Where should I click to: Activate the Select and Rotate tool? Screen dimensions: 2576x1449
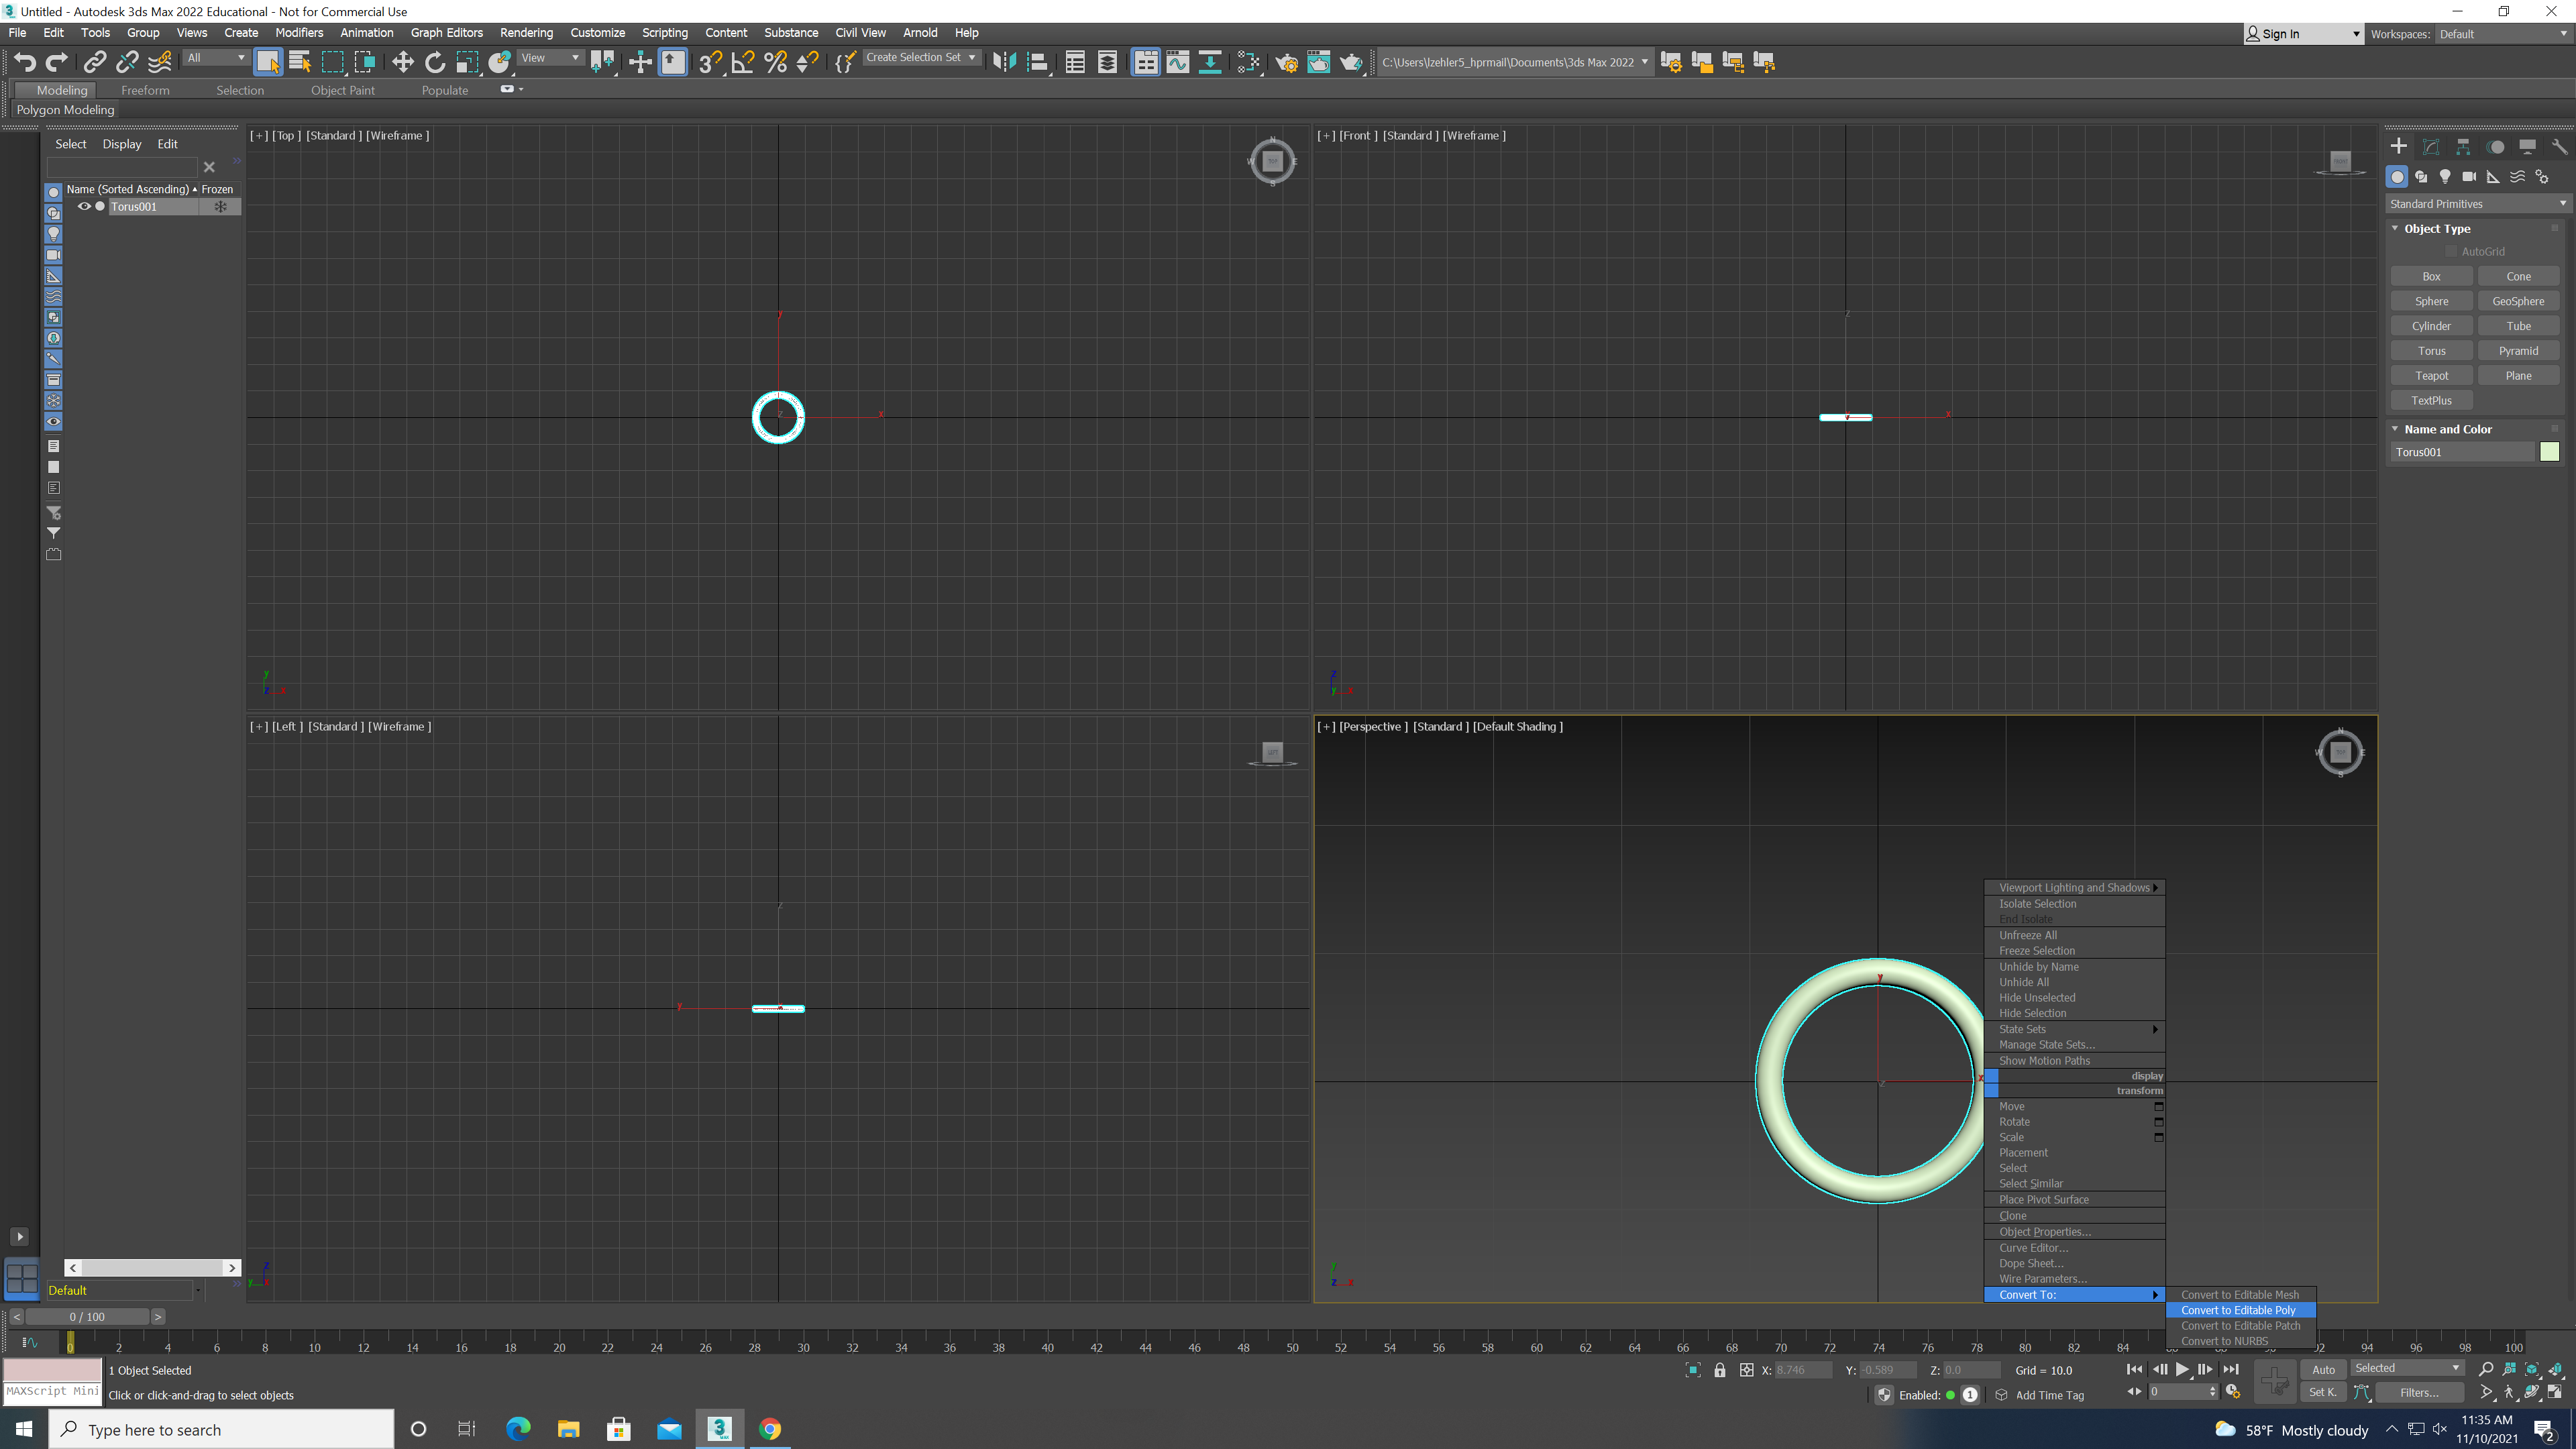(x=434, y=62)
